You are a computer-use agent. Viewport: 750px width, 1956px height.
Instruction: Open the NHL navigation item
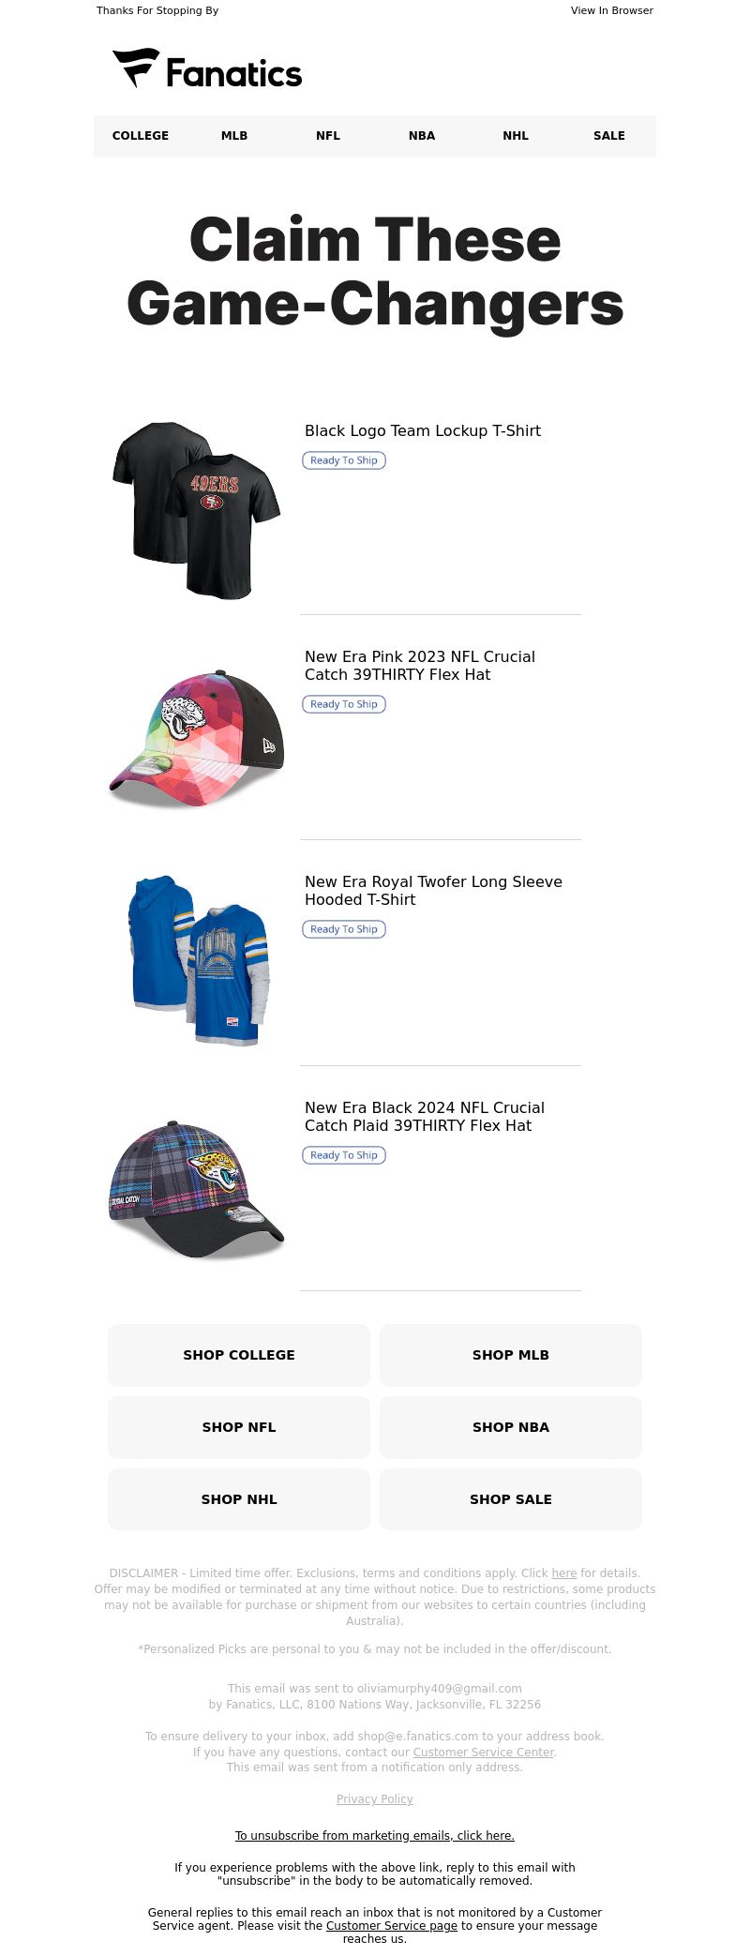[x=516, y=136]
